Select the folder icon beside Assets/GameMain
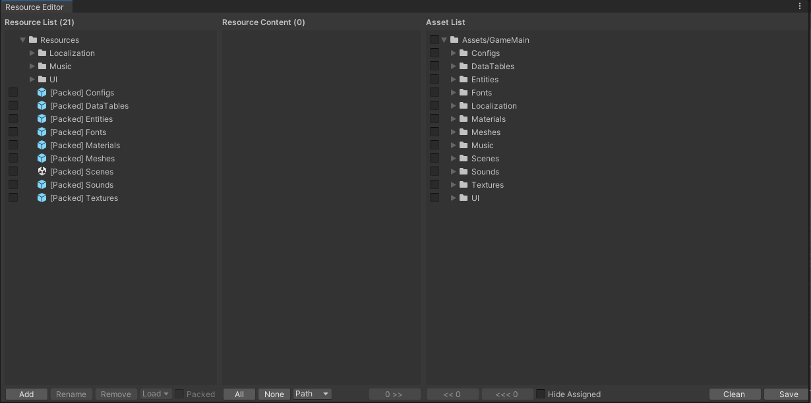Viewport: 811px width, 403px height. 454,40
